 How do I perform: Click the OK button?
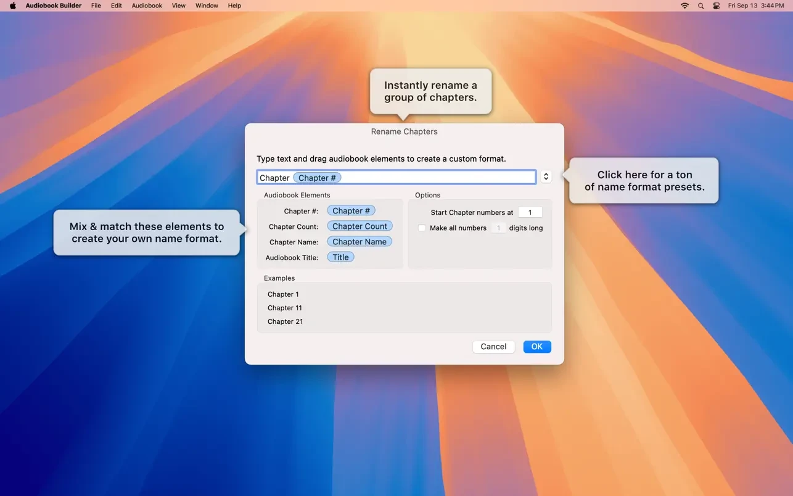point(536,347)
